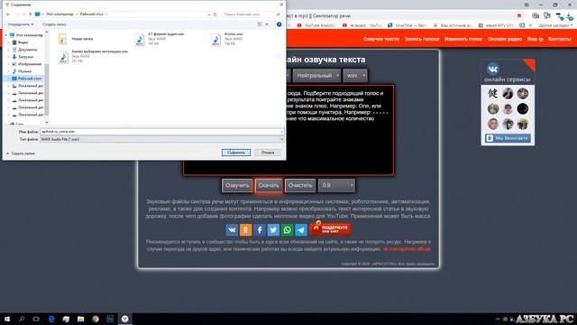Open Загрузки in the navigation tree
This screenshot has height=325, width=577.
(x=23, y=57)
